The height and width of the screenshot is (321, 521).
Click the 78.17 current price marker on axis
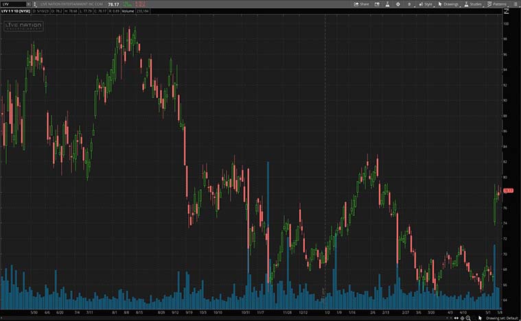point(508,191)
